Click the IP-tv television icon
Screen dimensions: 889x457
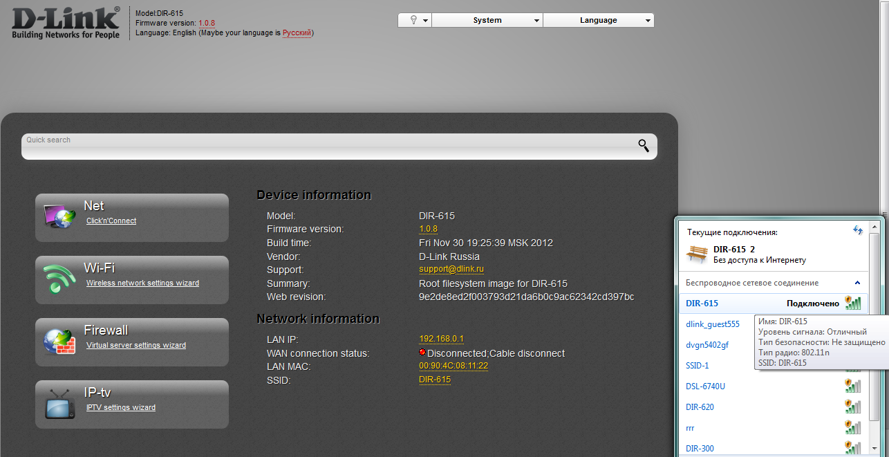(x=60, y=404)
